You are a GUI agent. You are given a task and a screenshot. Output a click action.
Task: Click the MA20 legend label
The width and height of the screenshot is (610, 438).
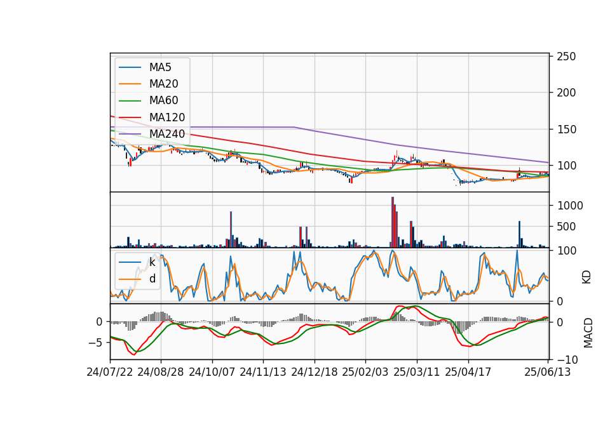(x=163, y=84)
